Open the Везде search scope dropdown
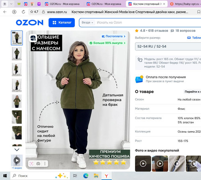This screenshot has height=180, width=201. point(87,22)
